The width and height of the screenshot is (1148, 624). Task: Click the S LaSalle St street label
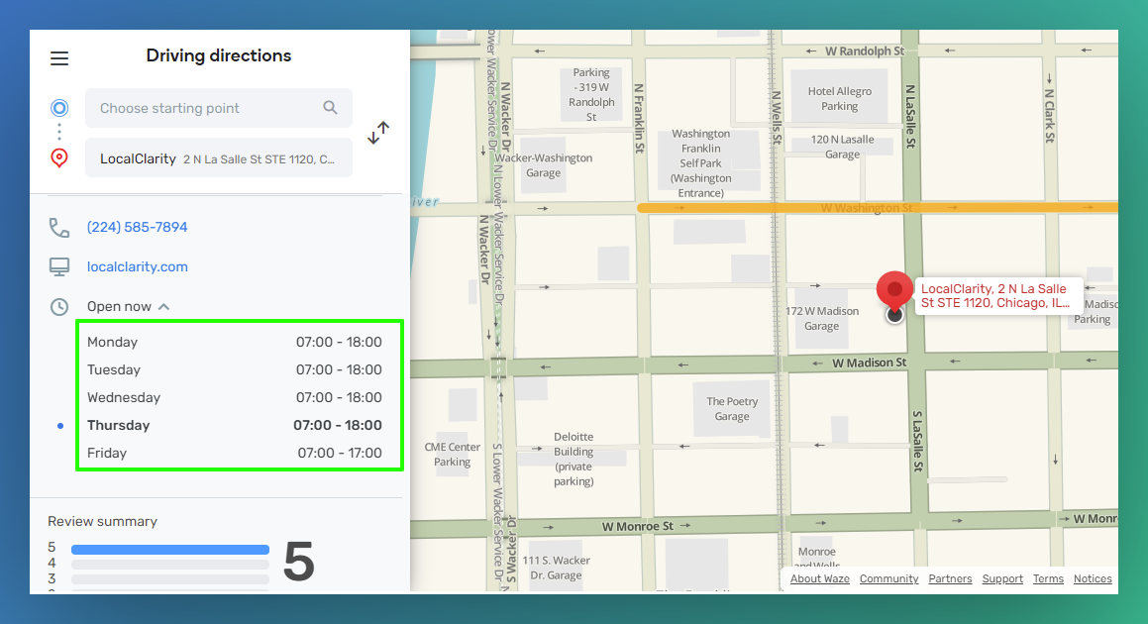pos(918,441)
